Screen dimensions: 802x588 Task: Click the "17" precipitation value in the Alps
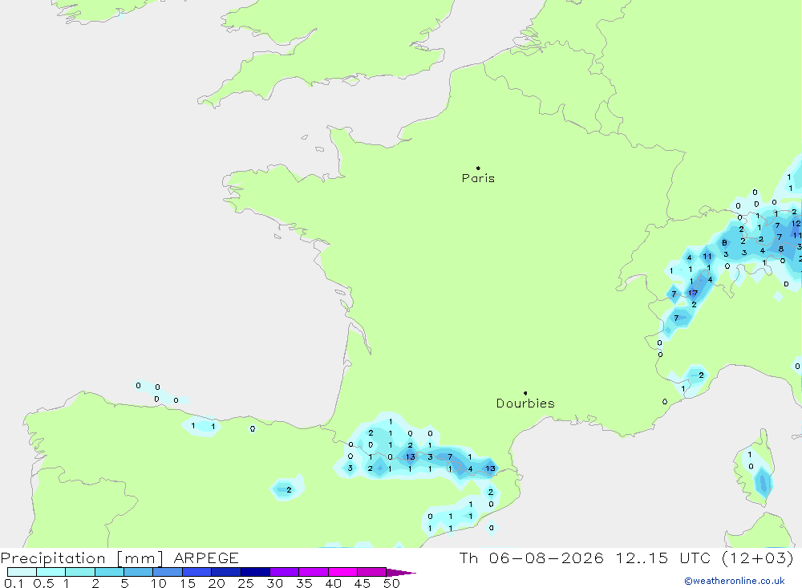pyautogui.click(x=693, y=294)
